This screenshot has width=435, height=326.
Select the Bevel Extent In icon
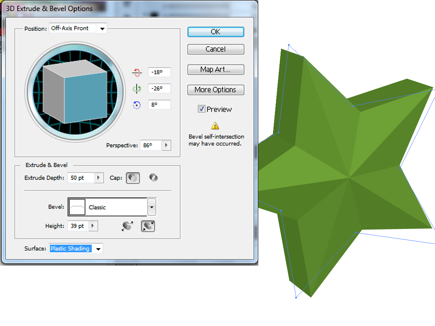[148, 226]
